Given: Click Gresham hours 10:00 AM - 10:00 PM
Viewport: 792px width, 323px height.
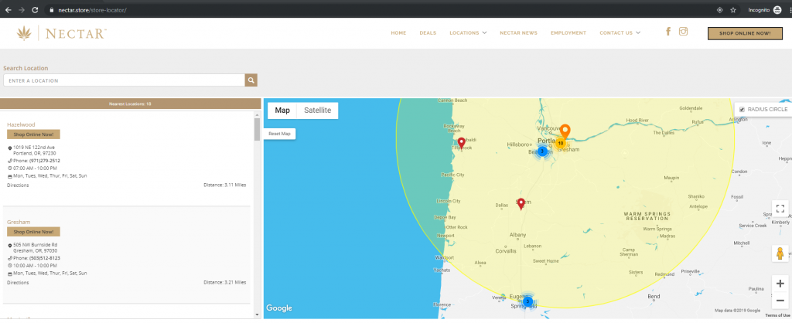Looking at the screenshot, I should click(35, 266).
